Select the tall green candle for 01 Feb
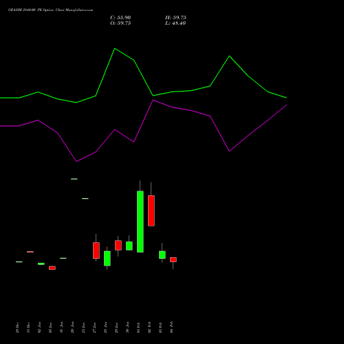The width and height of the screenshot is (344, 344). point(140,222)
